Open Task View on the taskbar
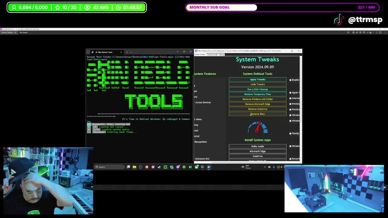388x218 pixels. [128, 167]
